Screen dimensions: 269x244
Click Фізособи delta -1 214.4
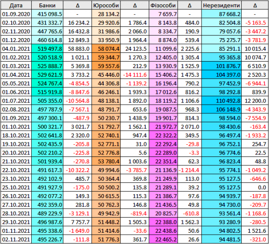(189, 170)
